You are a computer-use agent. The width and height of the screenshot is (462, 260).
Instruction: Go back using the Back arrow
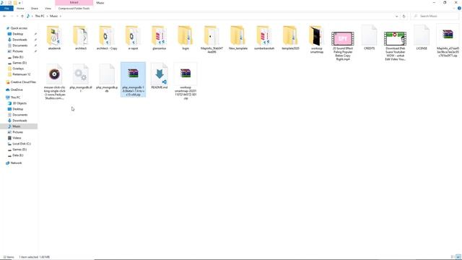[4, 16]
